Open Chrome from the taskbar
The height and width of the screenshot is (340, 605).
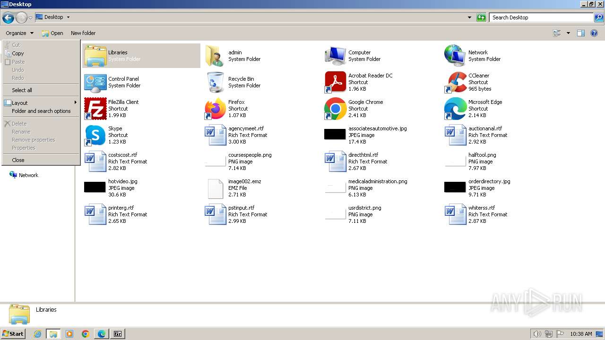86,334
